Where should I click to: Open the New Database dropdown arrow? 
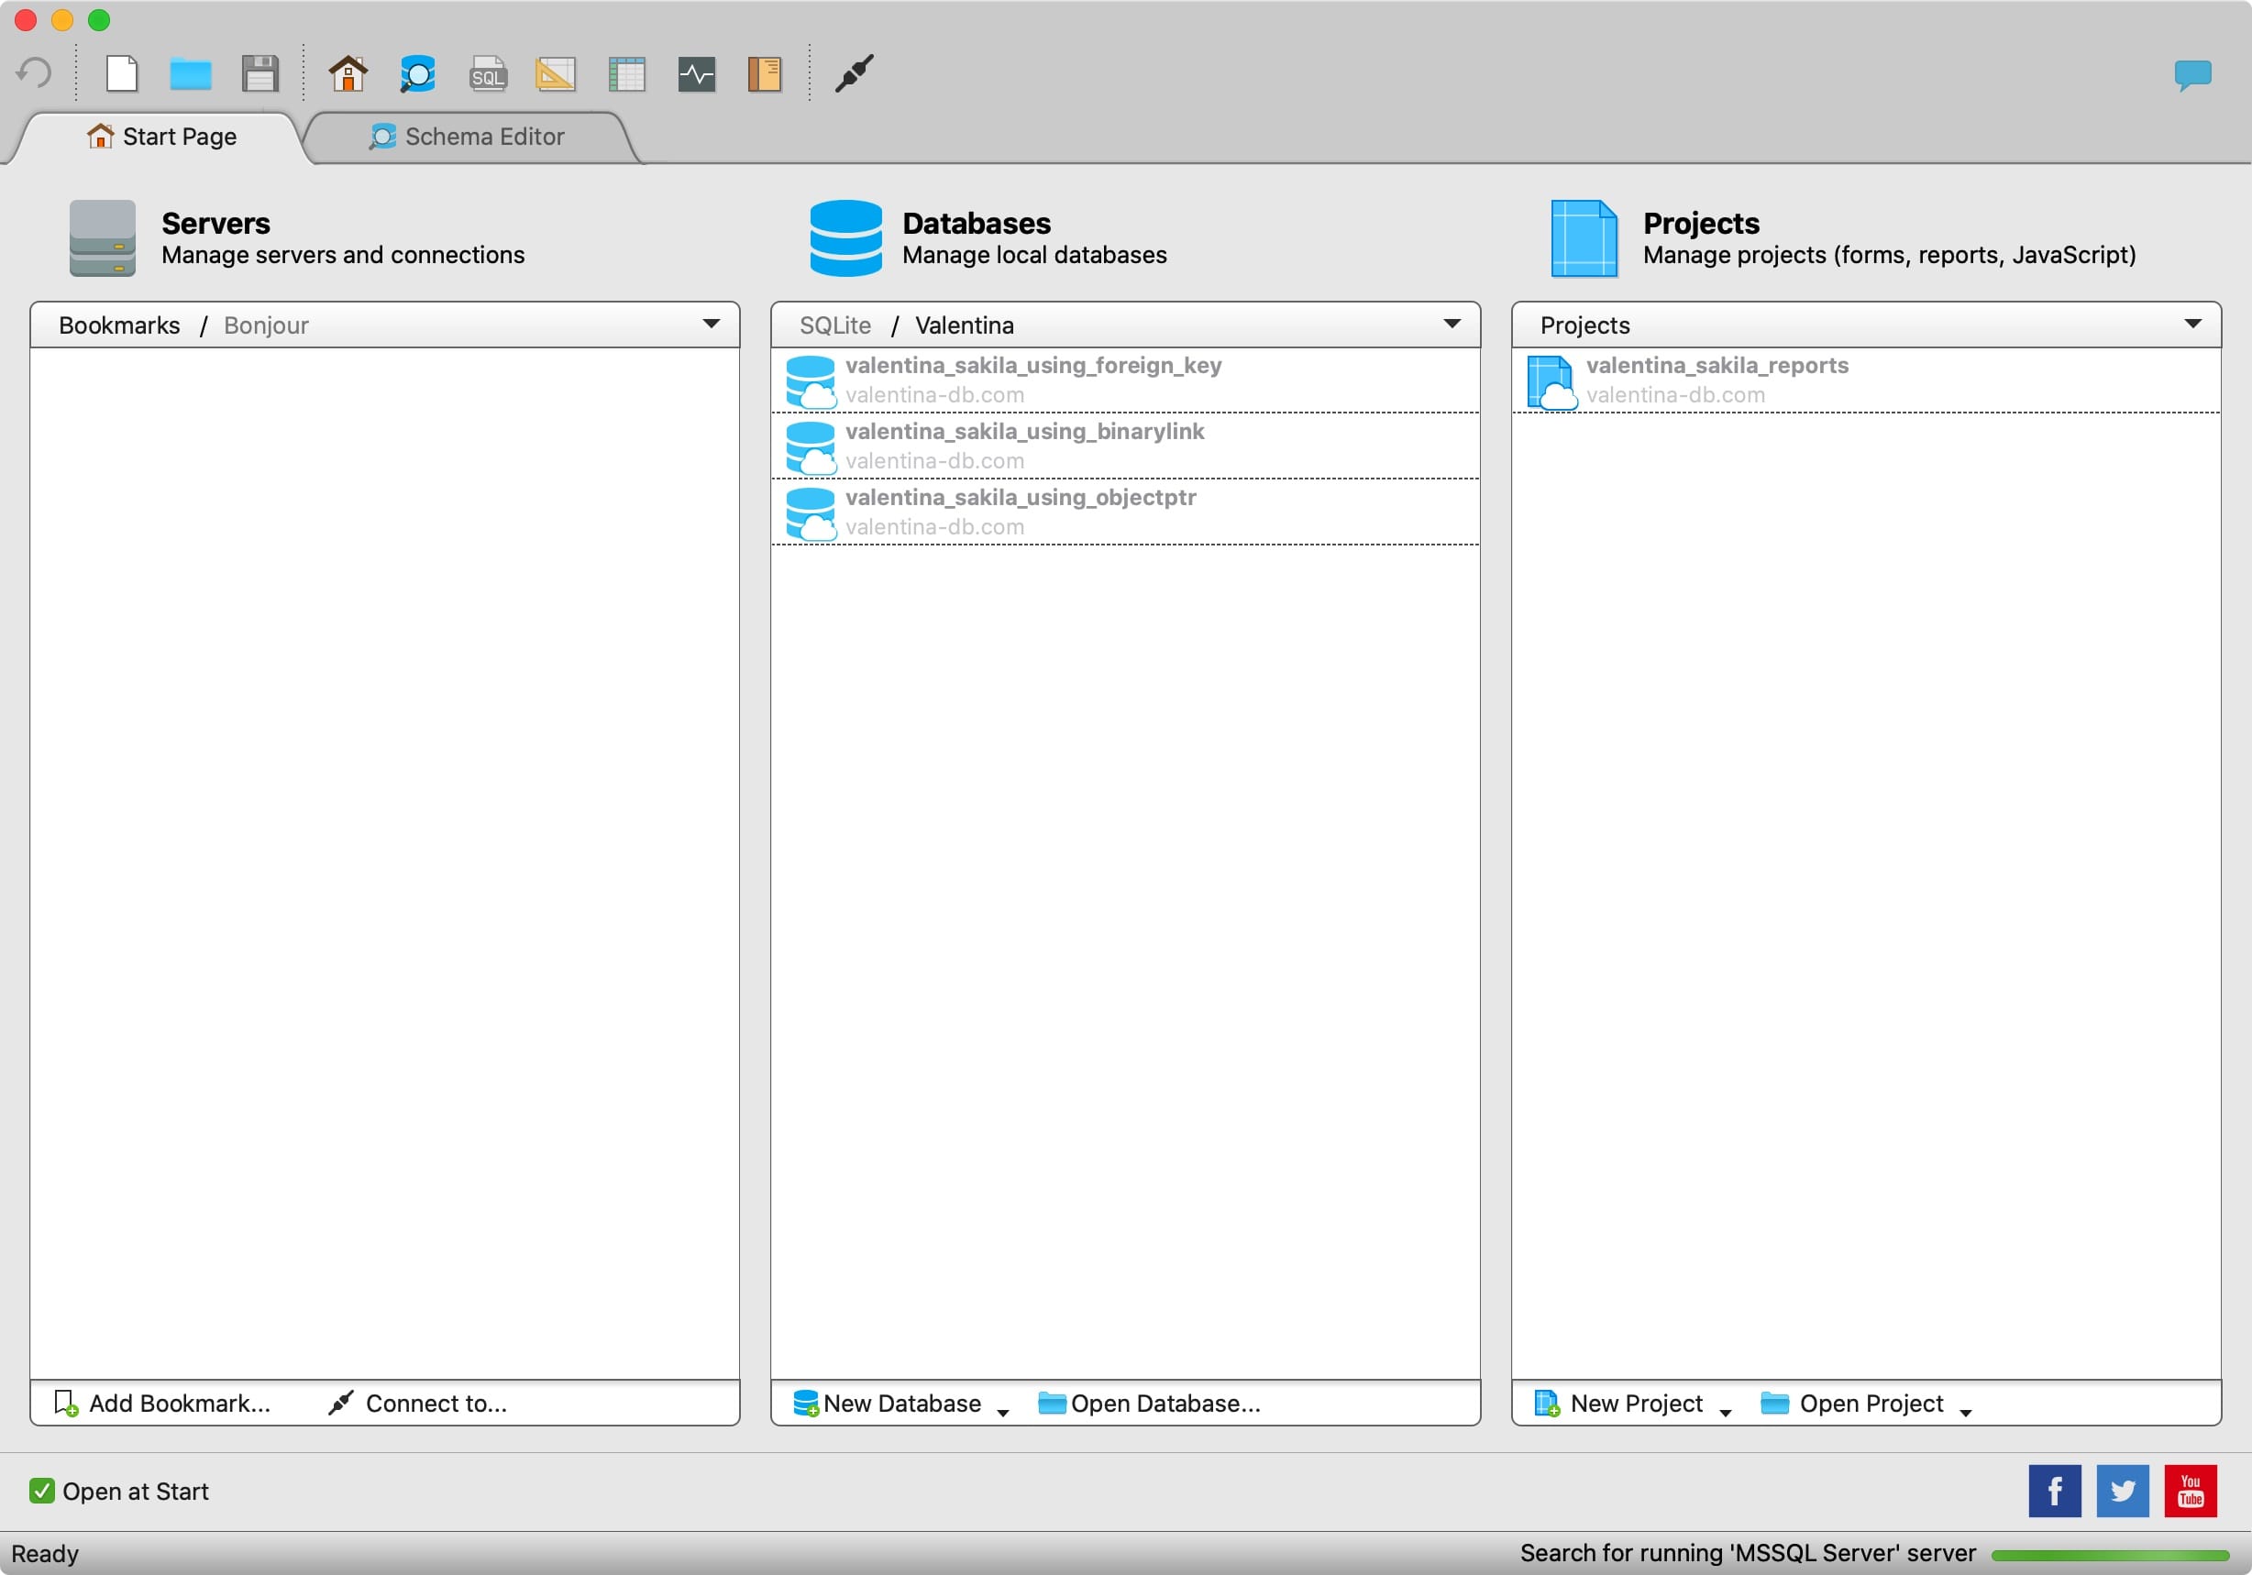coord(1002,1411)
